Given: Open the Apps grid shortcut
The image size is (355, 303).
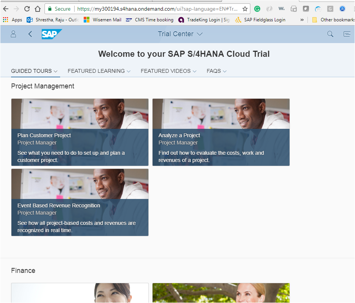Looking at the screenshot, I should 13,20.
